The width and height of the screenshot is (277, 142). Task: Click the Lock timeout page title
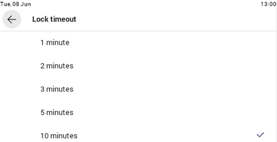click(x=54, y=19)
